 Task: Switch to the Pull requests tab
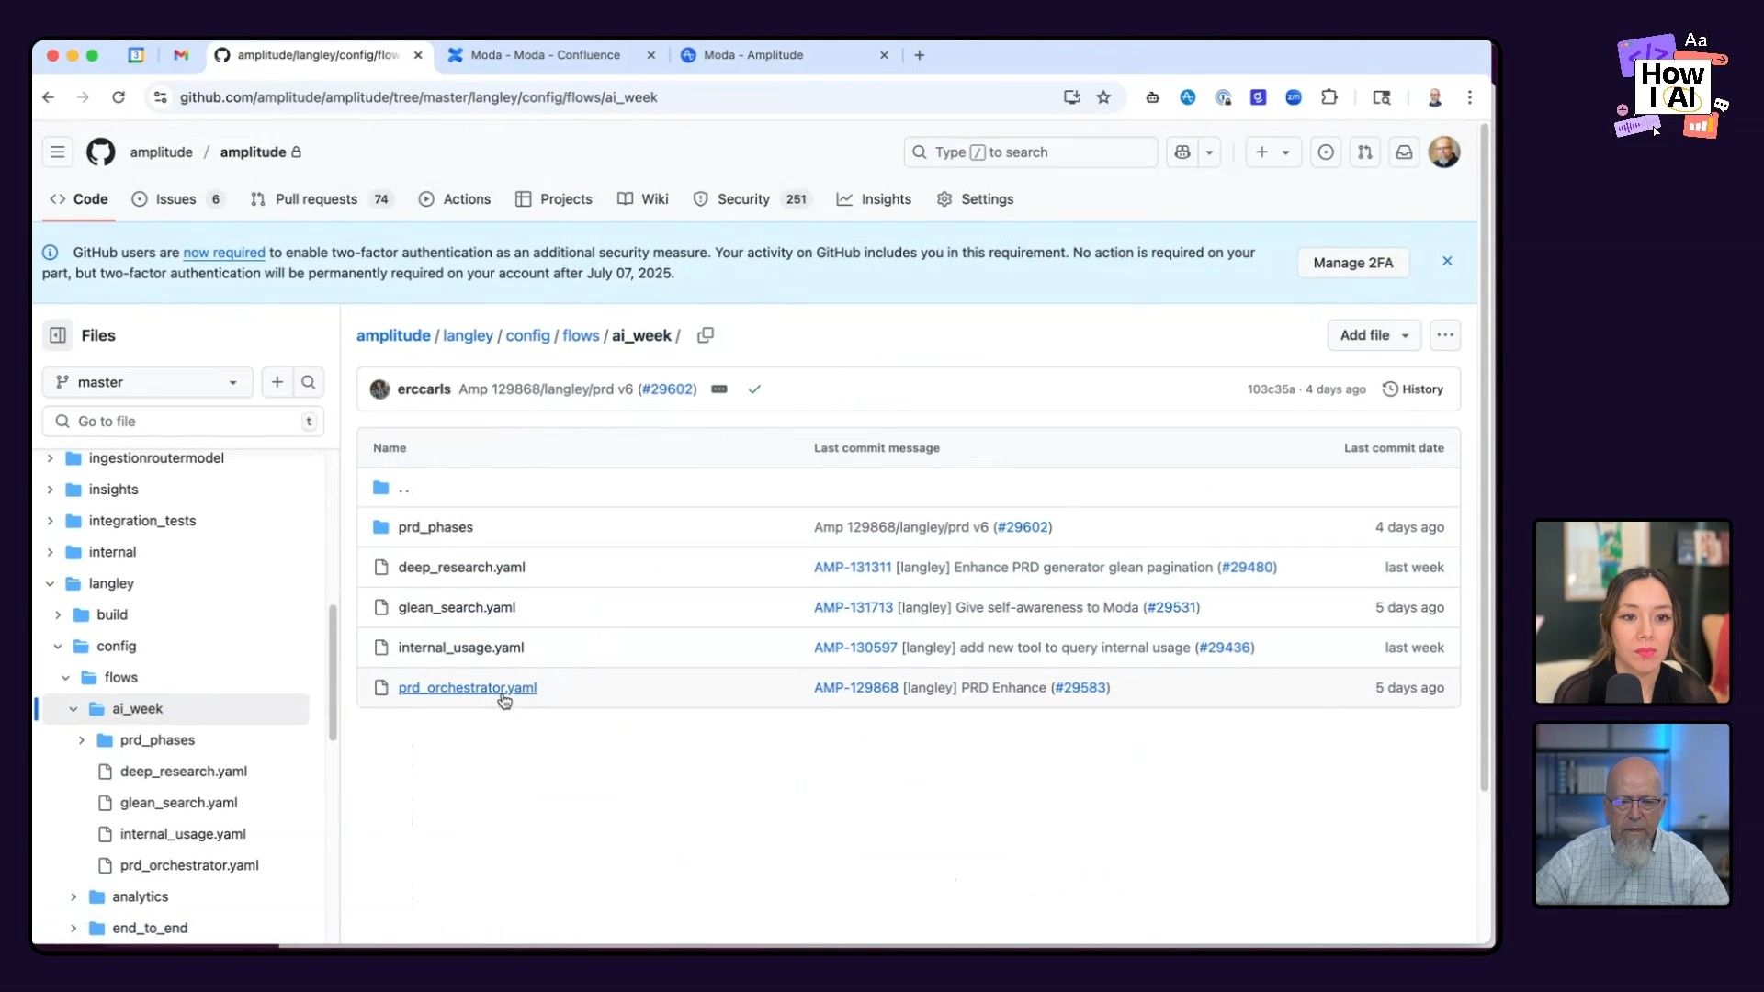pos(322,199)
